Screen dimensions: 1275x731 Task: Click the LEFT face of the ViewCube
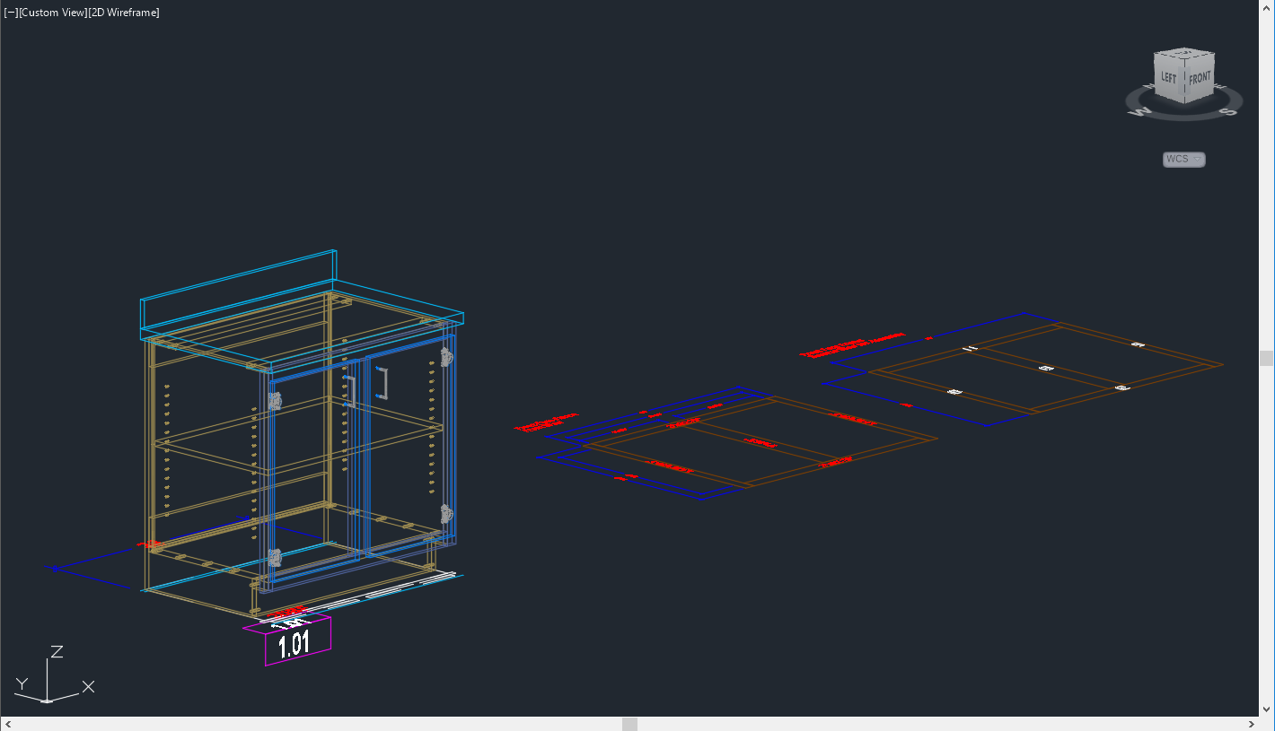click(1168, 78)
